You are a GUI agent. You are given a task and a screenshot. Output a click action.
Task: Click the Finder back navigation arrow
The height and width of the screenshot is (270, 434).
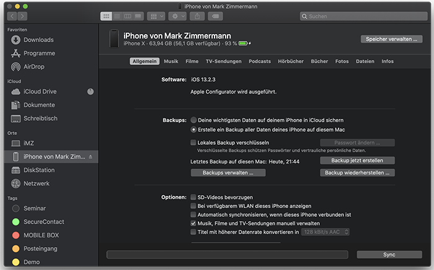click(x=11, y=16)
